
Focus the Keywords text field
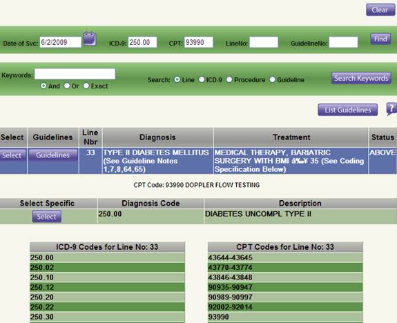click(x=75, y=74)
